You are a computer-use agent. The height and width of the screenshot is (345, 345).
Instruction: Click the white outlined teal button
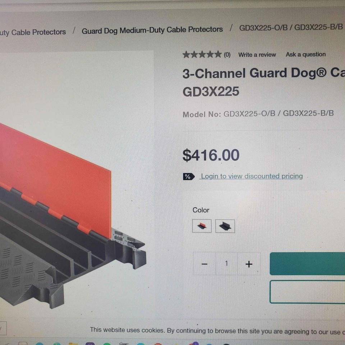click(307, 292)
